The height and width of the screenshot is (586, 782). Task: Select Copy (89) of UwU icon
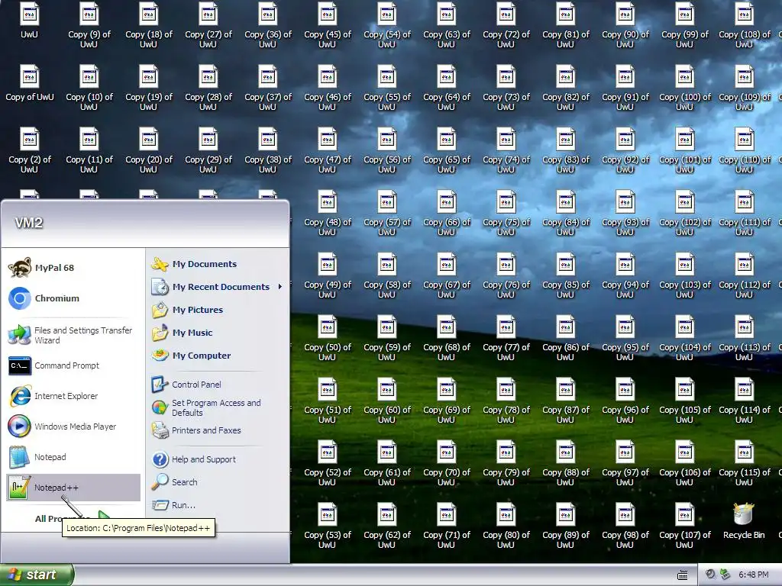pos(566,526)
